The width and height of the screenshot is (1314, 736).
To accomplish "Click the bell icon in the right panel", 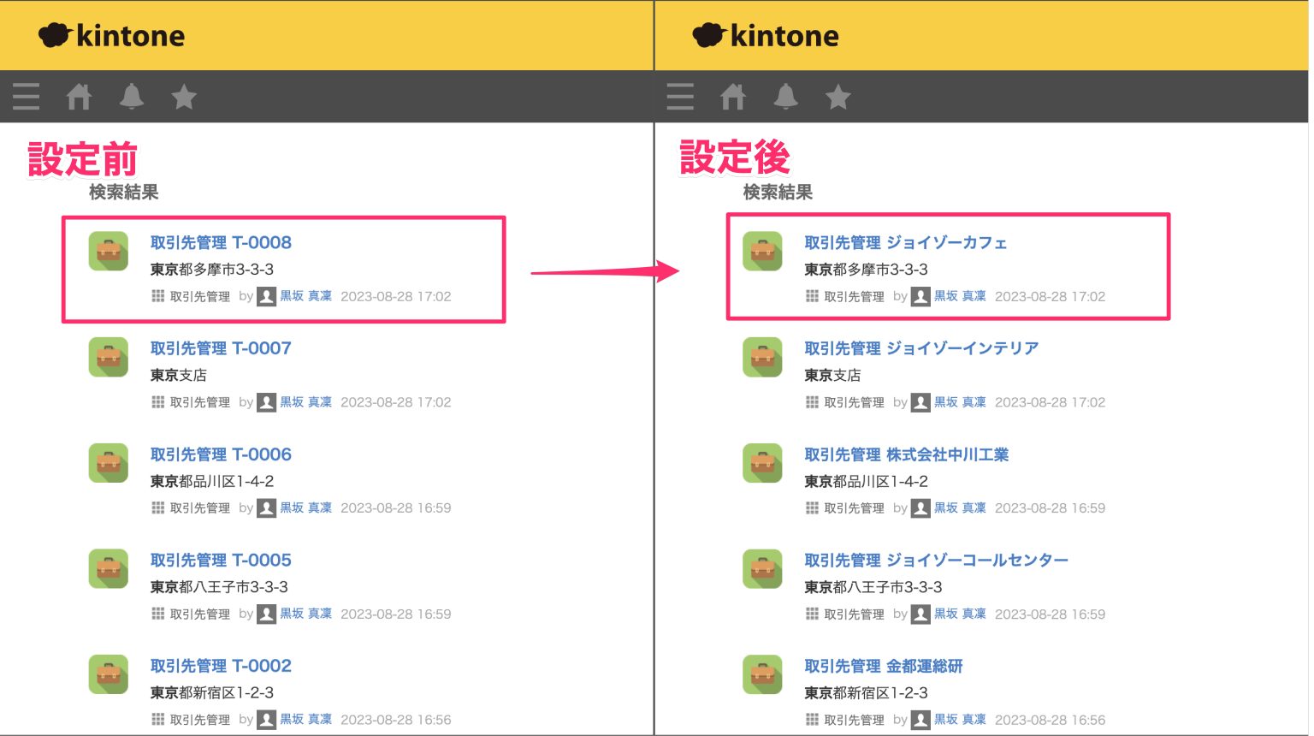I will click(785, 96).
